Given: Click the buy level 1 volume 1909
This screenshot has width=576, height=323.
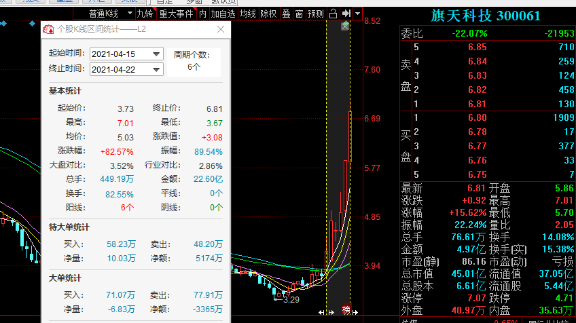Looking at the screenshot, I should 564,118.
